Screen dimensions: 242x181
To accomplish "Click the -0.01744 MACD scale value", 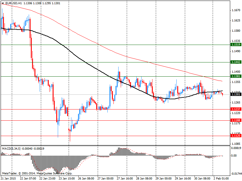I will point(236,174).
